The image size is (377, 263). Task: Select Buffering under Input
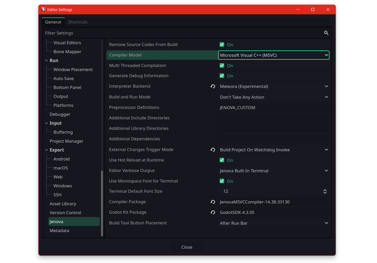coord(63,132)
